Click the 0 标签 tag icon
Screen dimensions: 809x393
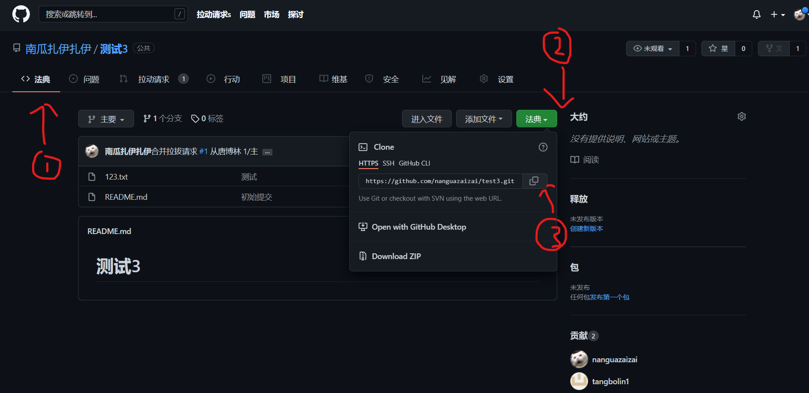pos(195,119)
